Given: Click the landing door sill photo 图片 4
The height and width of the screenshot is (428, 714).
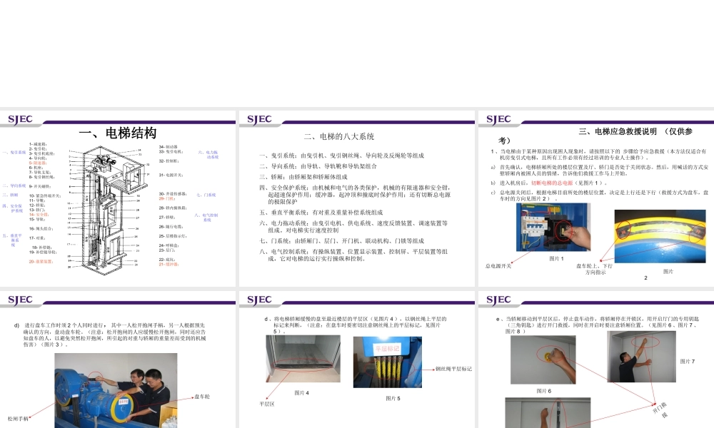Looking at the screenshot, I should [x=303, y=358].
